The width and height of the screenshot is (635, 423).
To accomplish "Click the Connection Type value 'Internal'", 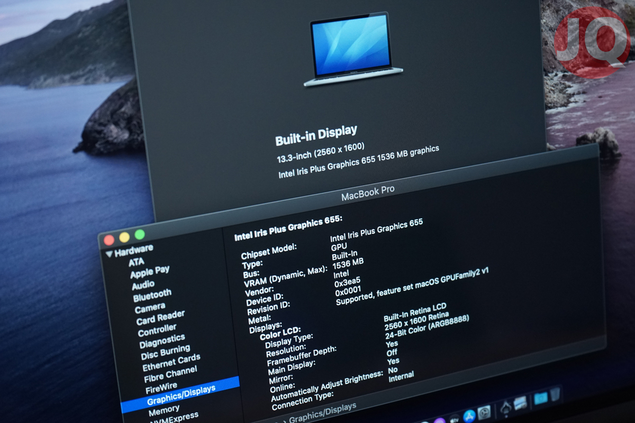I will tap(401, 376).
